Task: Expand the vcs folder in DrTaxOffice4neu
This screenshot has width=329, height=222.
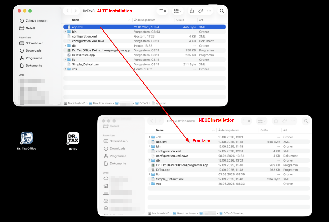Action: (149, 184)
